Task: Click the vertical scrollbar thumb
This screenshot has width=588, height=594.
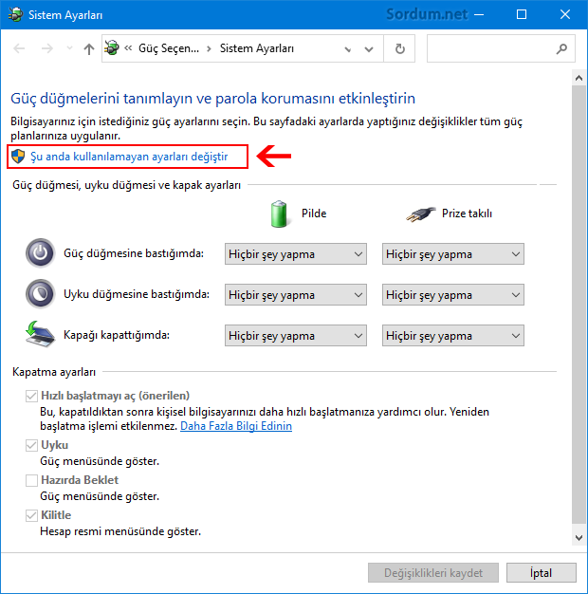Action: coord(579,304)
